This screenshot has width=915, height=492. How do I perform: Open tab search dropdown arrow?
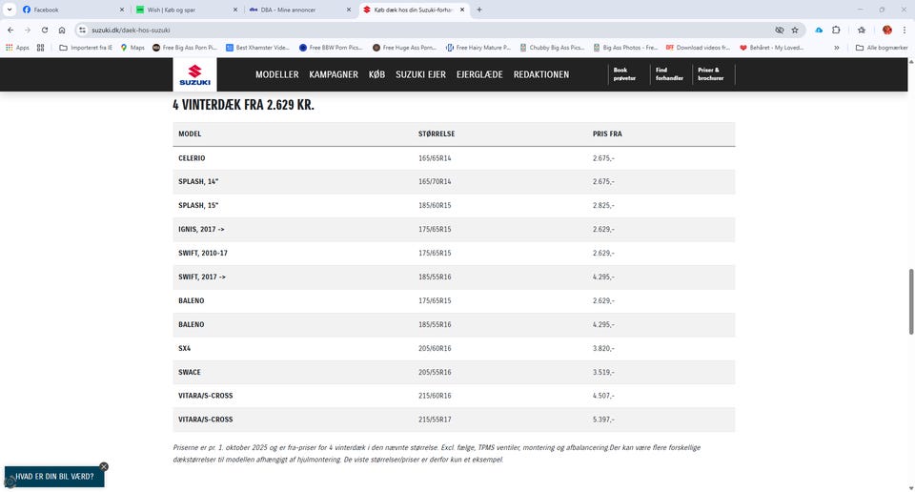click(x=10, y=10)
